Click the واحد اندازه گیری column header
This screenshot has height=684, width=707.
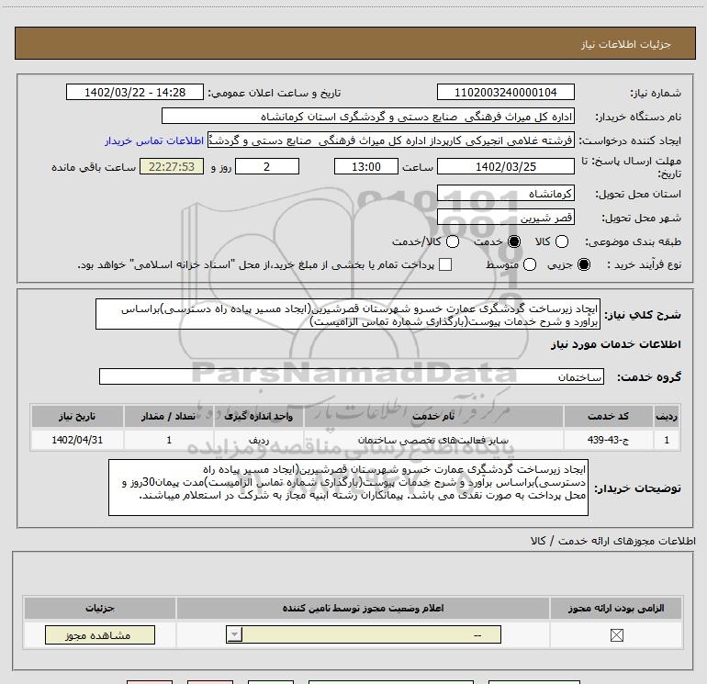tap(259, 416)
